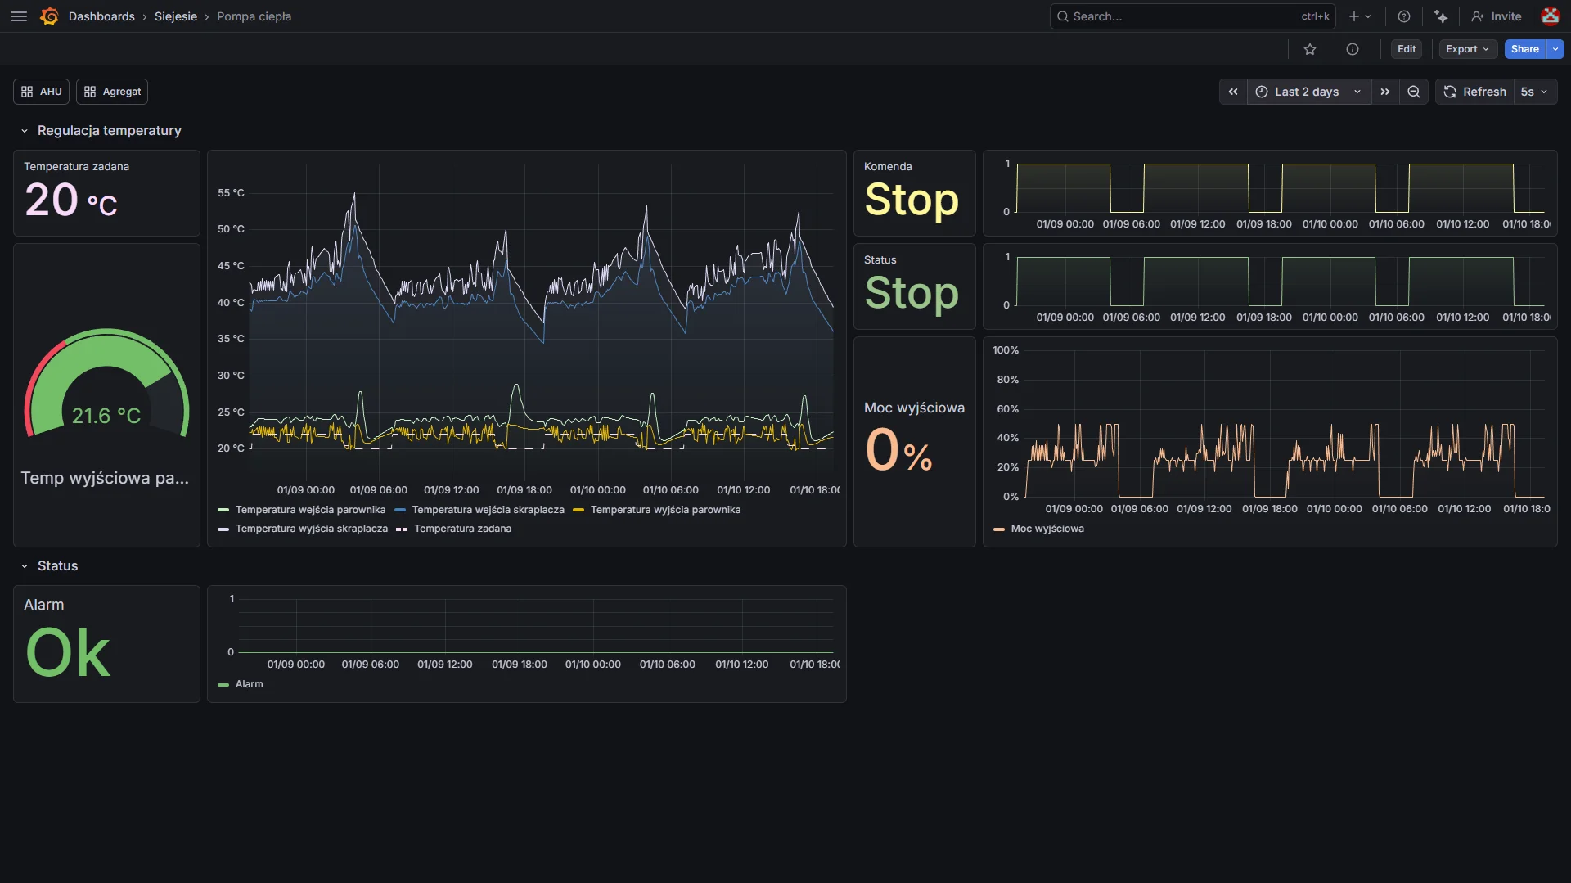Open the main navigation hamburger menu

(18, 16)
